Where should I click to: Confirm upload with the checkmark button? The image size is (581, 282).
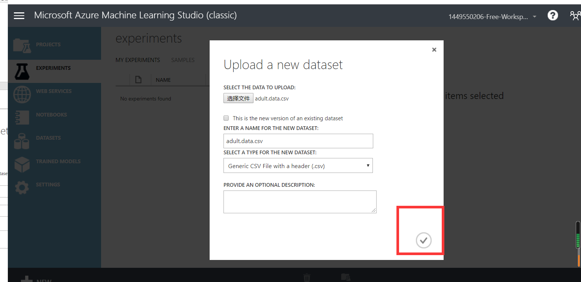point(424,240)
